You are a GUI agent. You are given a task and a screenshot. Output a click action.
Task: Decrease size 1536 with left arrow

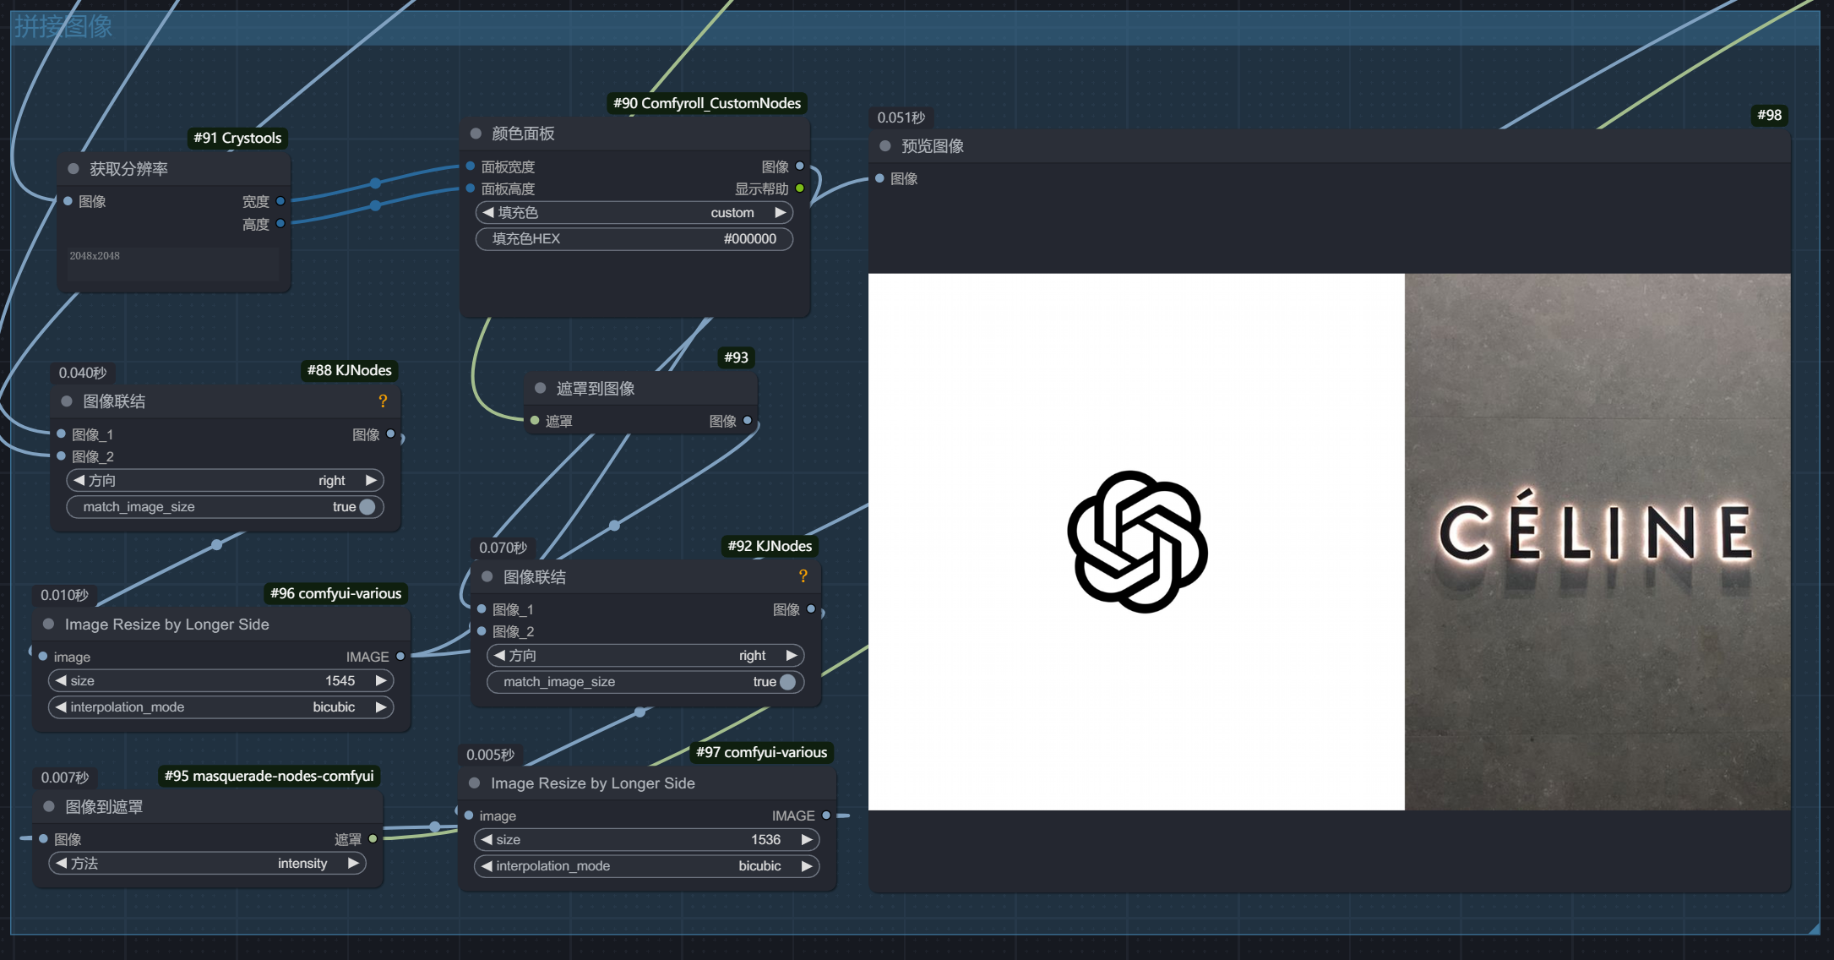click(487, 840)
